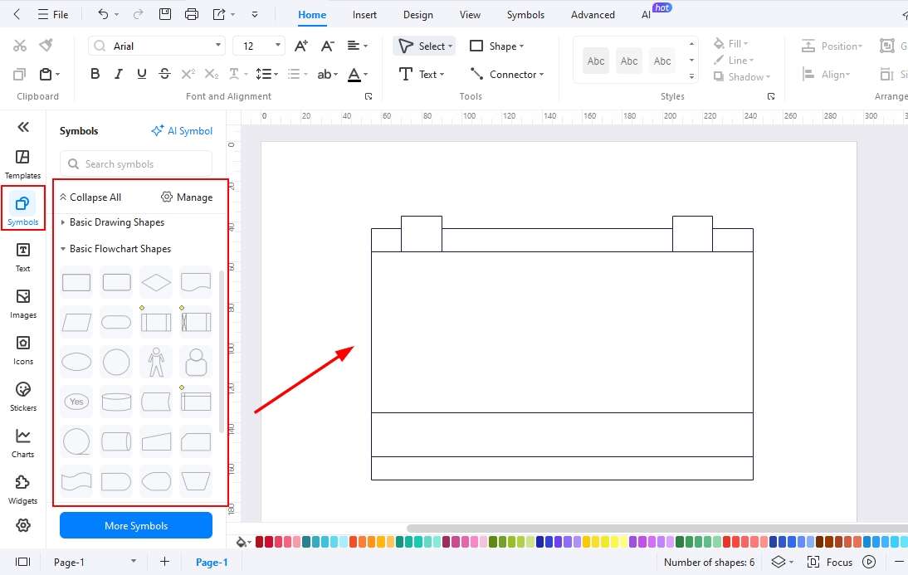Viewport: 908px width, 575px height.
Task: Toggle bold formatting
Action: pyautogui.click(x=95, y=74)
